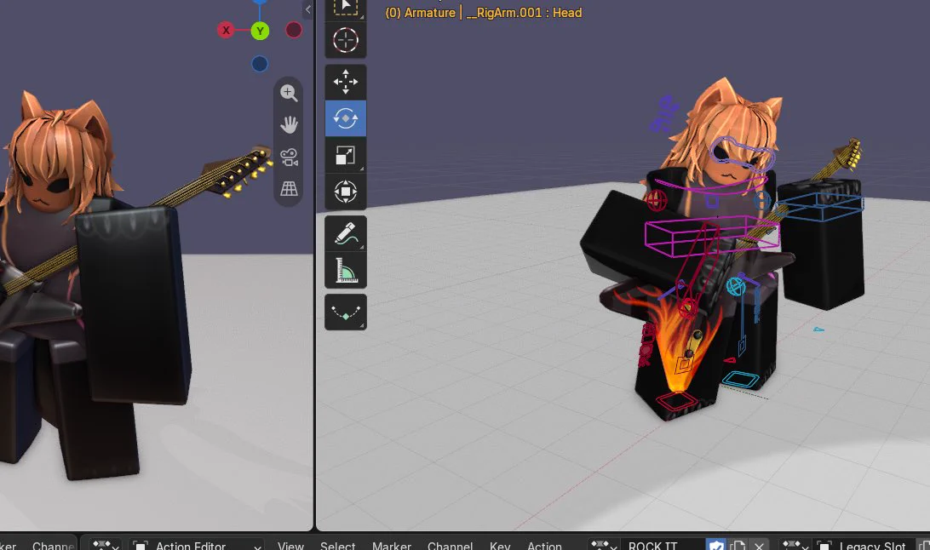
Task: Click the dark red negative X axis dot
Action: pos(294,31)
